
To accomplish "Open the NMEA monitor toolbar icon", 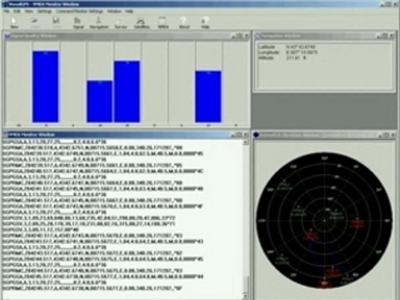I will [163, 22].
